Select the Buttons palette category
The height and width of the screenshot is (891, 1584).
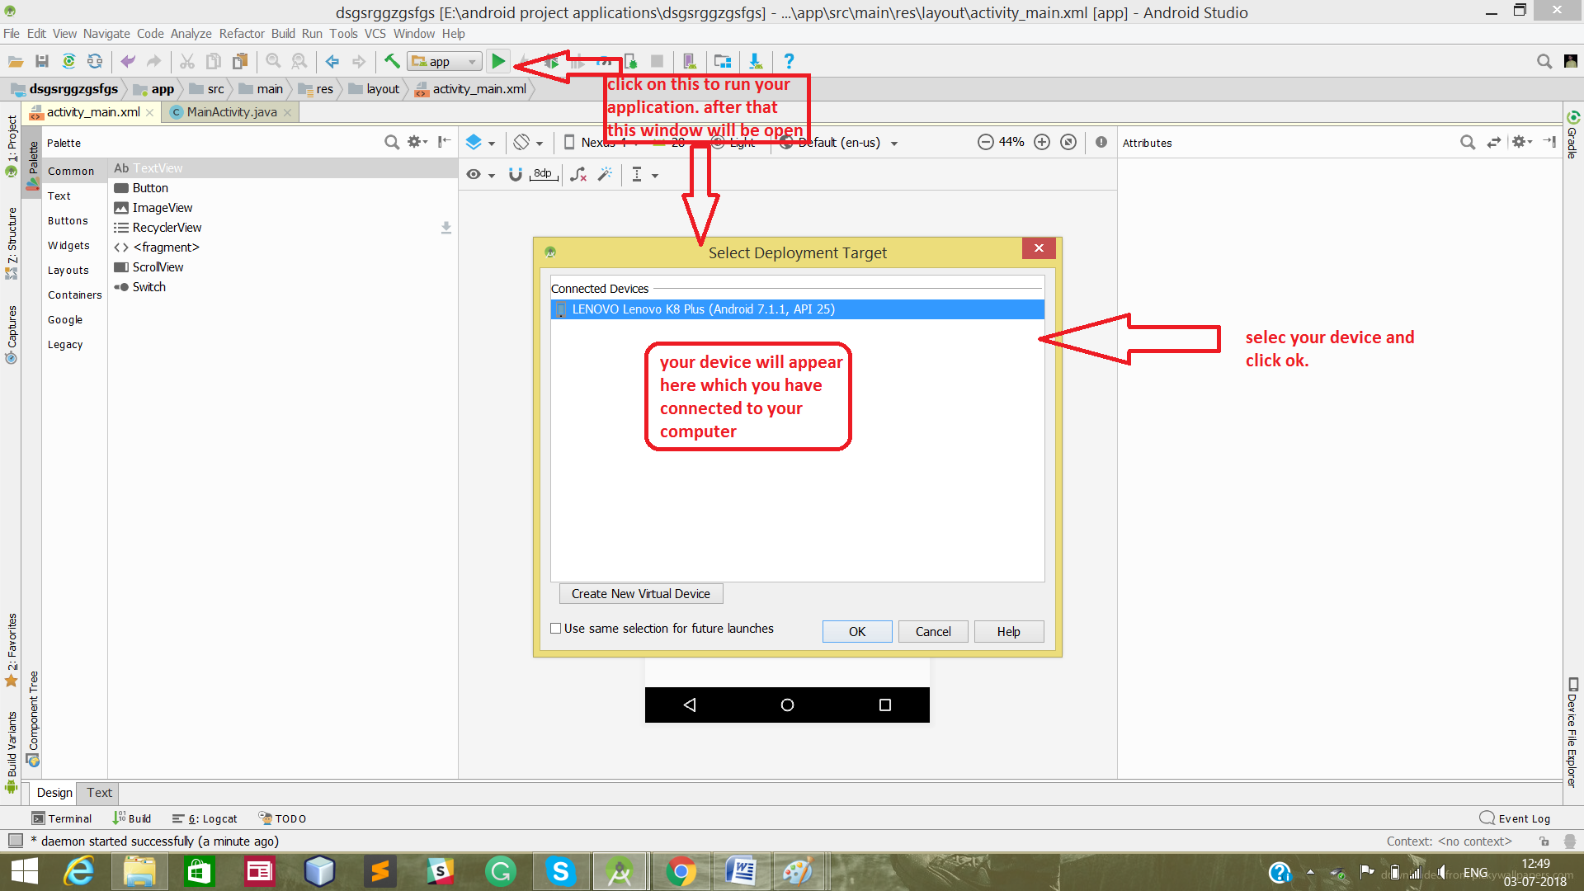[x=68, y=221]
